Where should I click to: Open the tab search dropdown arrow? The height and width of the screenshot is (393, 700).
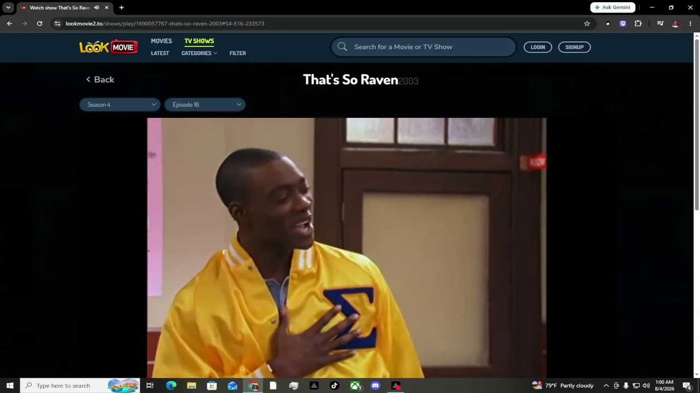tap(8, 8)
